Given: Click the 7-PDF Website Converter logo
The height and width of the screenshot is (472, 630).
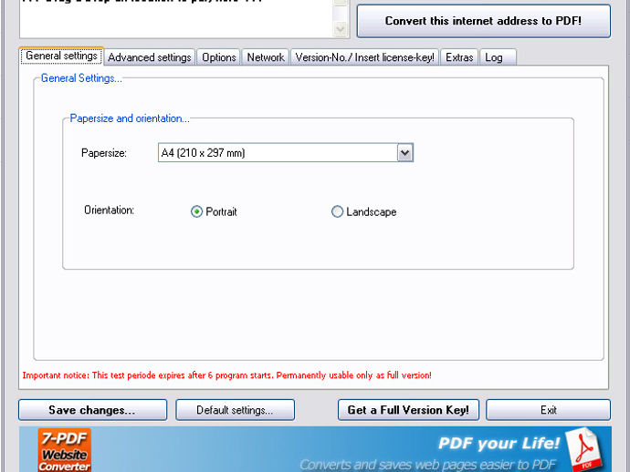Looking at the screenshot, I should 65,449.
